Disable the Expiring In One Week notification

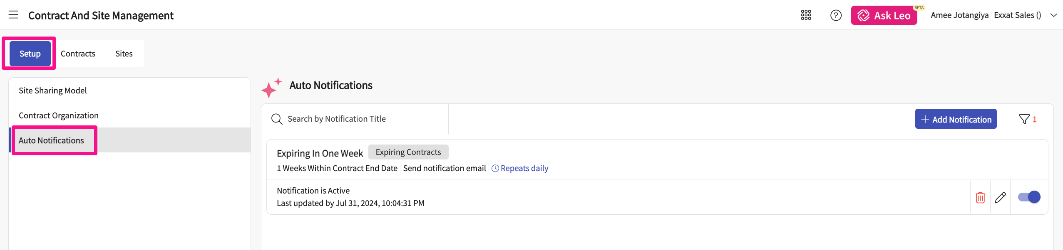[1029, 197]
